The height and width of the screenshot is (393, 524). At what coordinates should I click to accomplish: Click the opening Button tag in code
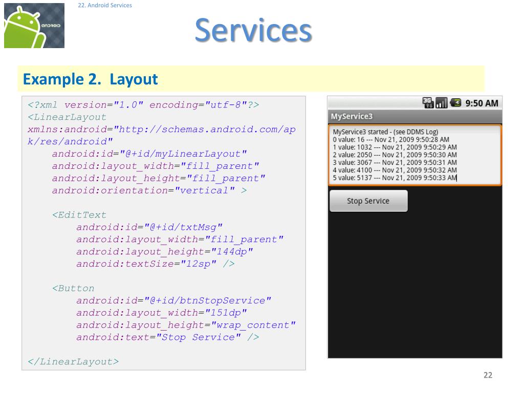73,288
